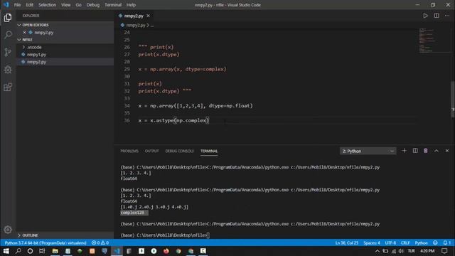
Task: Open the Manage gear settings icon
Action: click(x=8, y=230)
